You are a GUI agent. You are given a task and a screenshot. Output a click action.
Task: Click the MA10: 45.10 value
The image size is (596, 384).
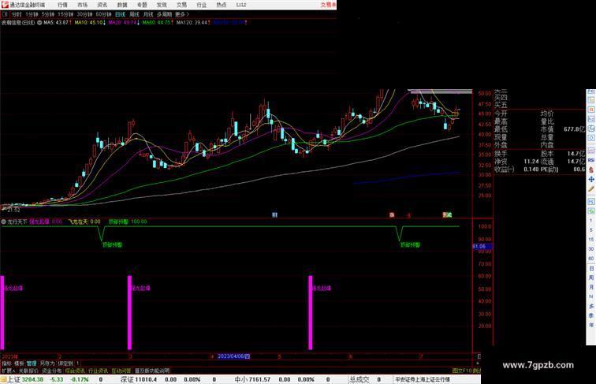88,23
